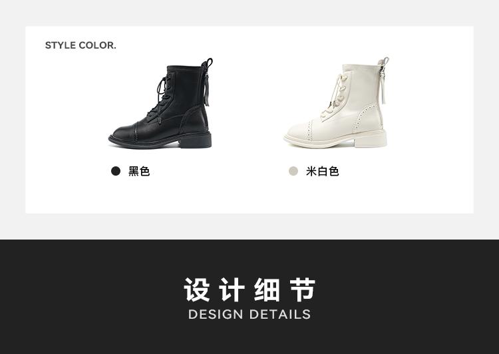Click the white boot's heel pull loop

click(x=384, y=62)
